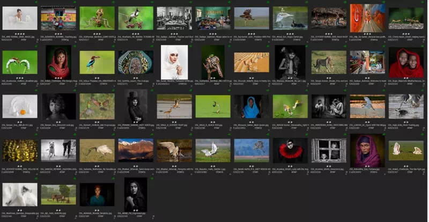Image resolution: width=429 pixels, height=222 pixels.
Task: Open the snowy mountain landscape thumbnail
Action: (x=136, y=150)
